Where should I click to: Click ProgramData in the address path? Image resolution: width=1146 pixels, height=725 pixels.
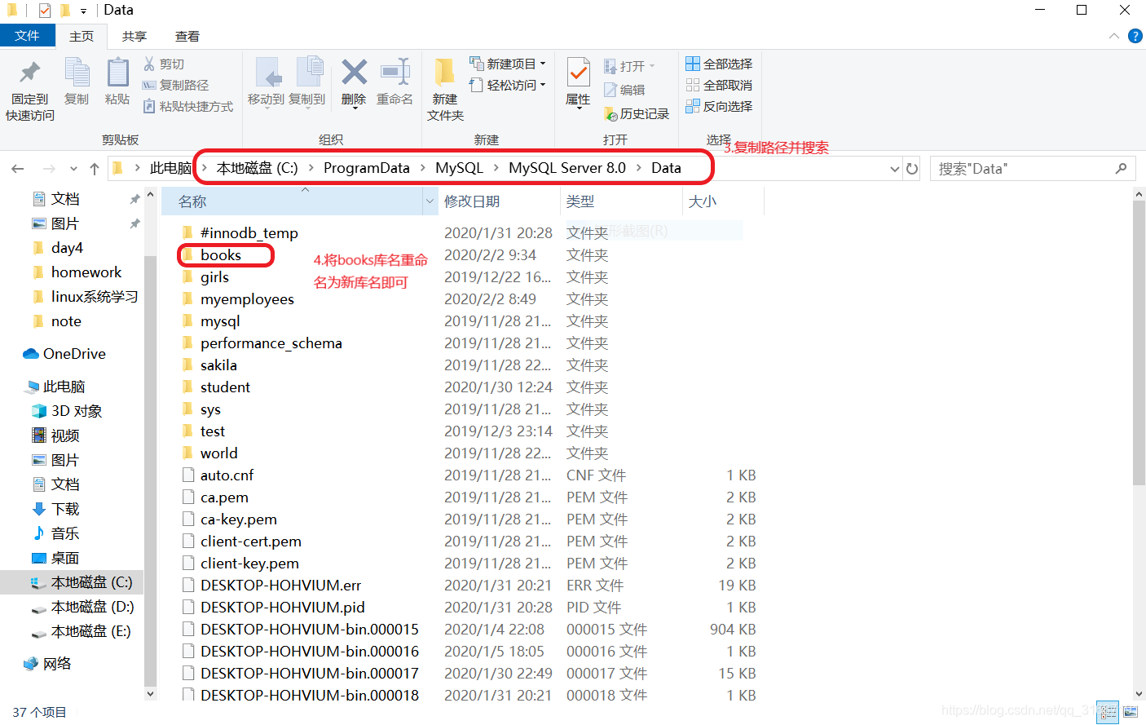point(366,168)
